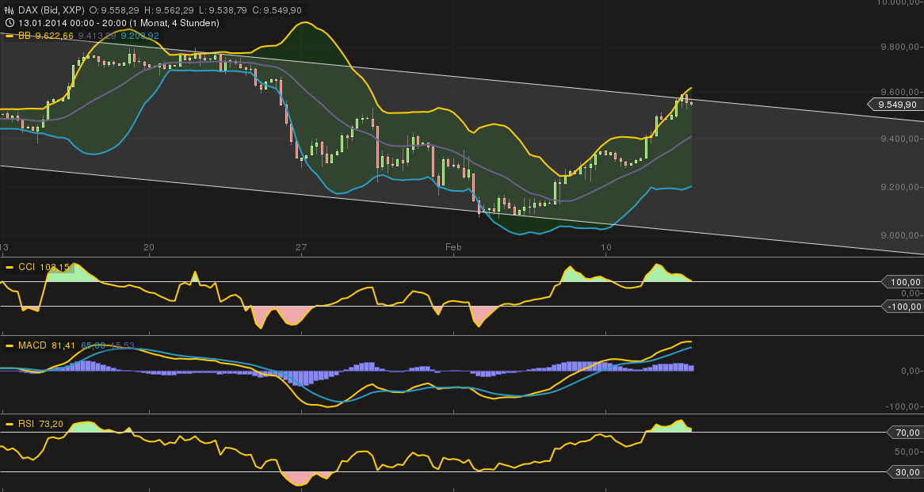This screenshot has width=924, height=492.
Task: Select the DAX (Bid, XXP) instrument title
Action: pyautogui.click(x=52, y=10)
